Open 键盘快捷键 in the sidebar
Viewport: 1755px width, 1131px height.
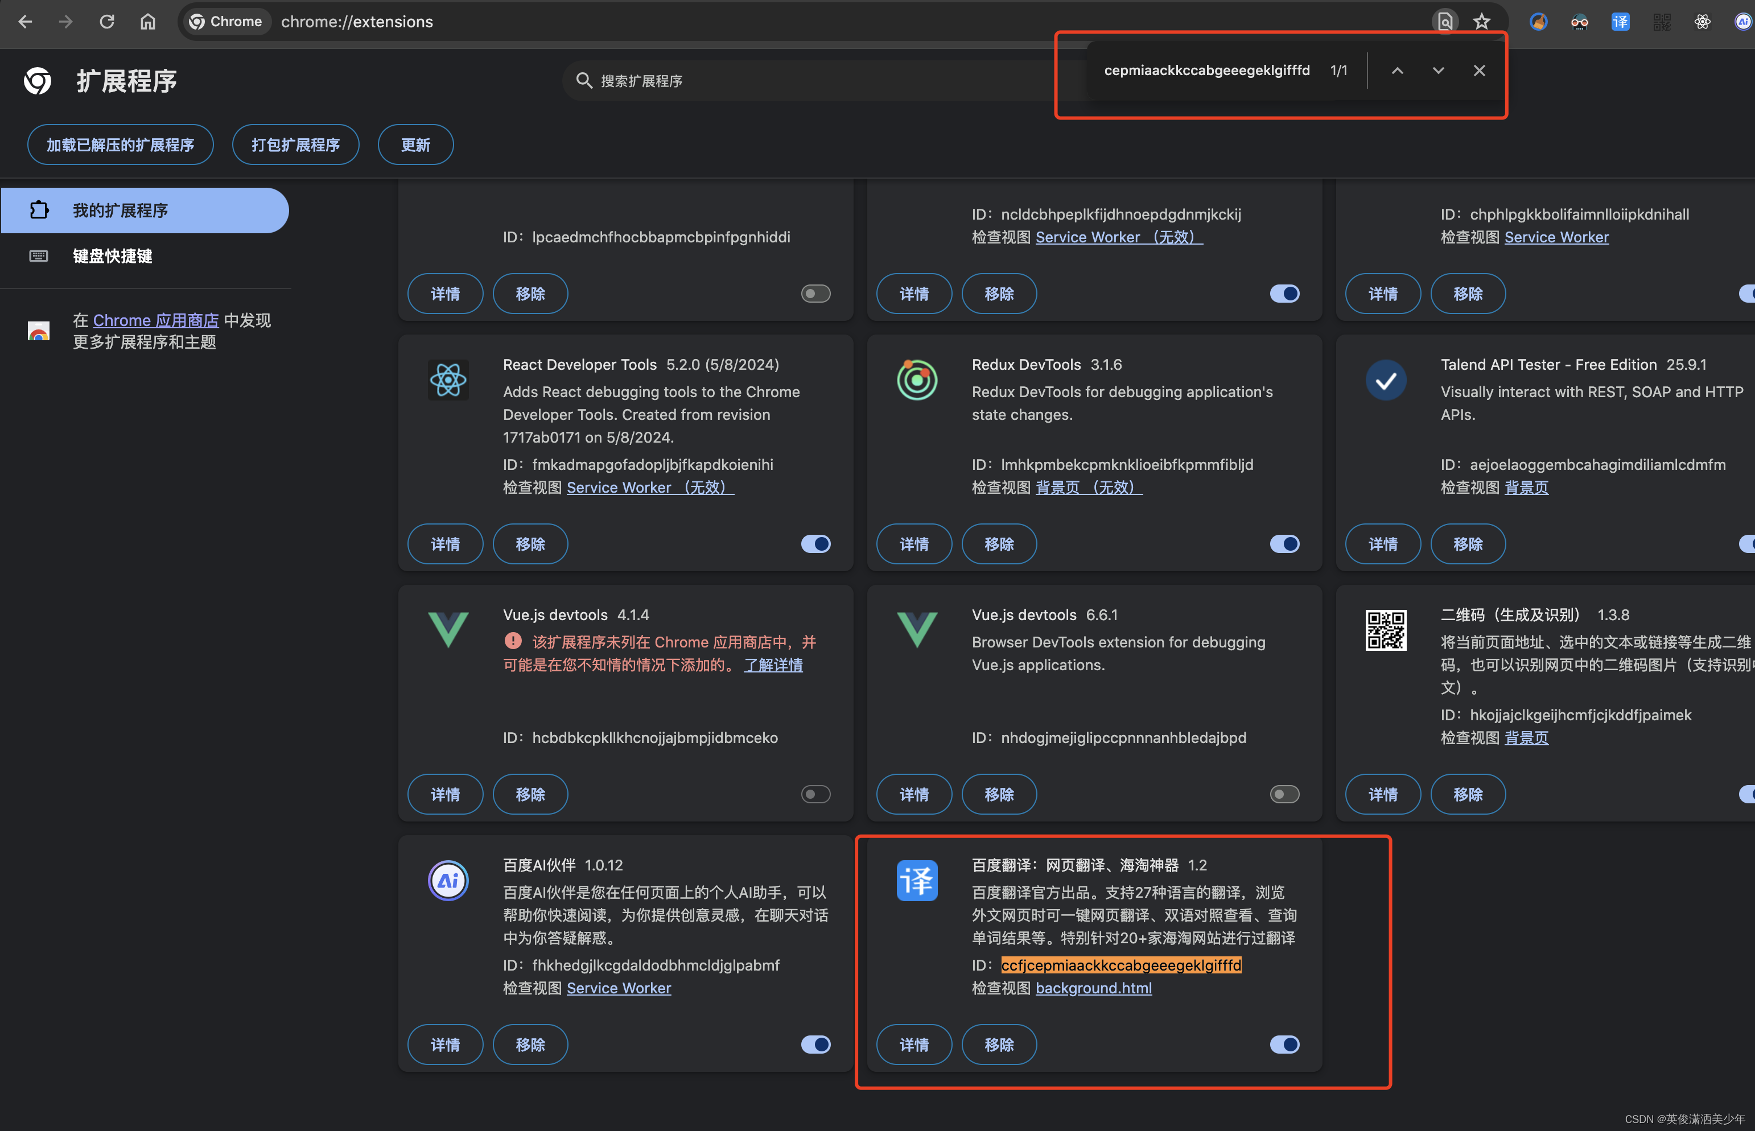coord(145,255)
